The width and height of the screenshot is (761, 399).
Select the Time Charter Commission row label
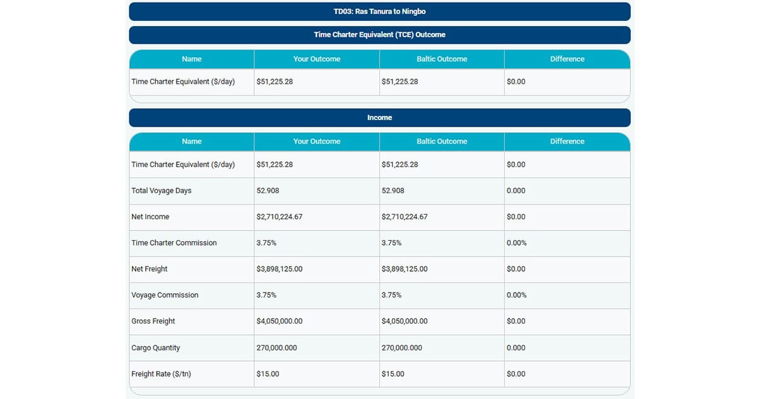pyautogui.click(x=174, y=243)
